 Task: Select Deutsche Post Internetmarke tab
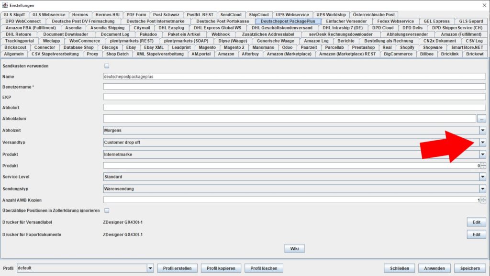point(156,21)
